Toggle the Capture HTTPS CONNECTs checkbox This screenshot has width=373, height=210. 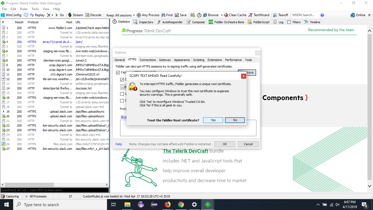click(118, 72)
